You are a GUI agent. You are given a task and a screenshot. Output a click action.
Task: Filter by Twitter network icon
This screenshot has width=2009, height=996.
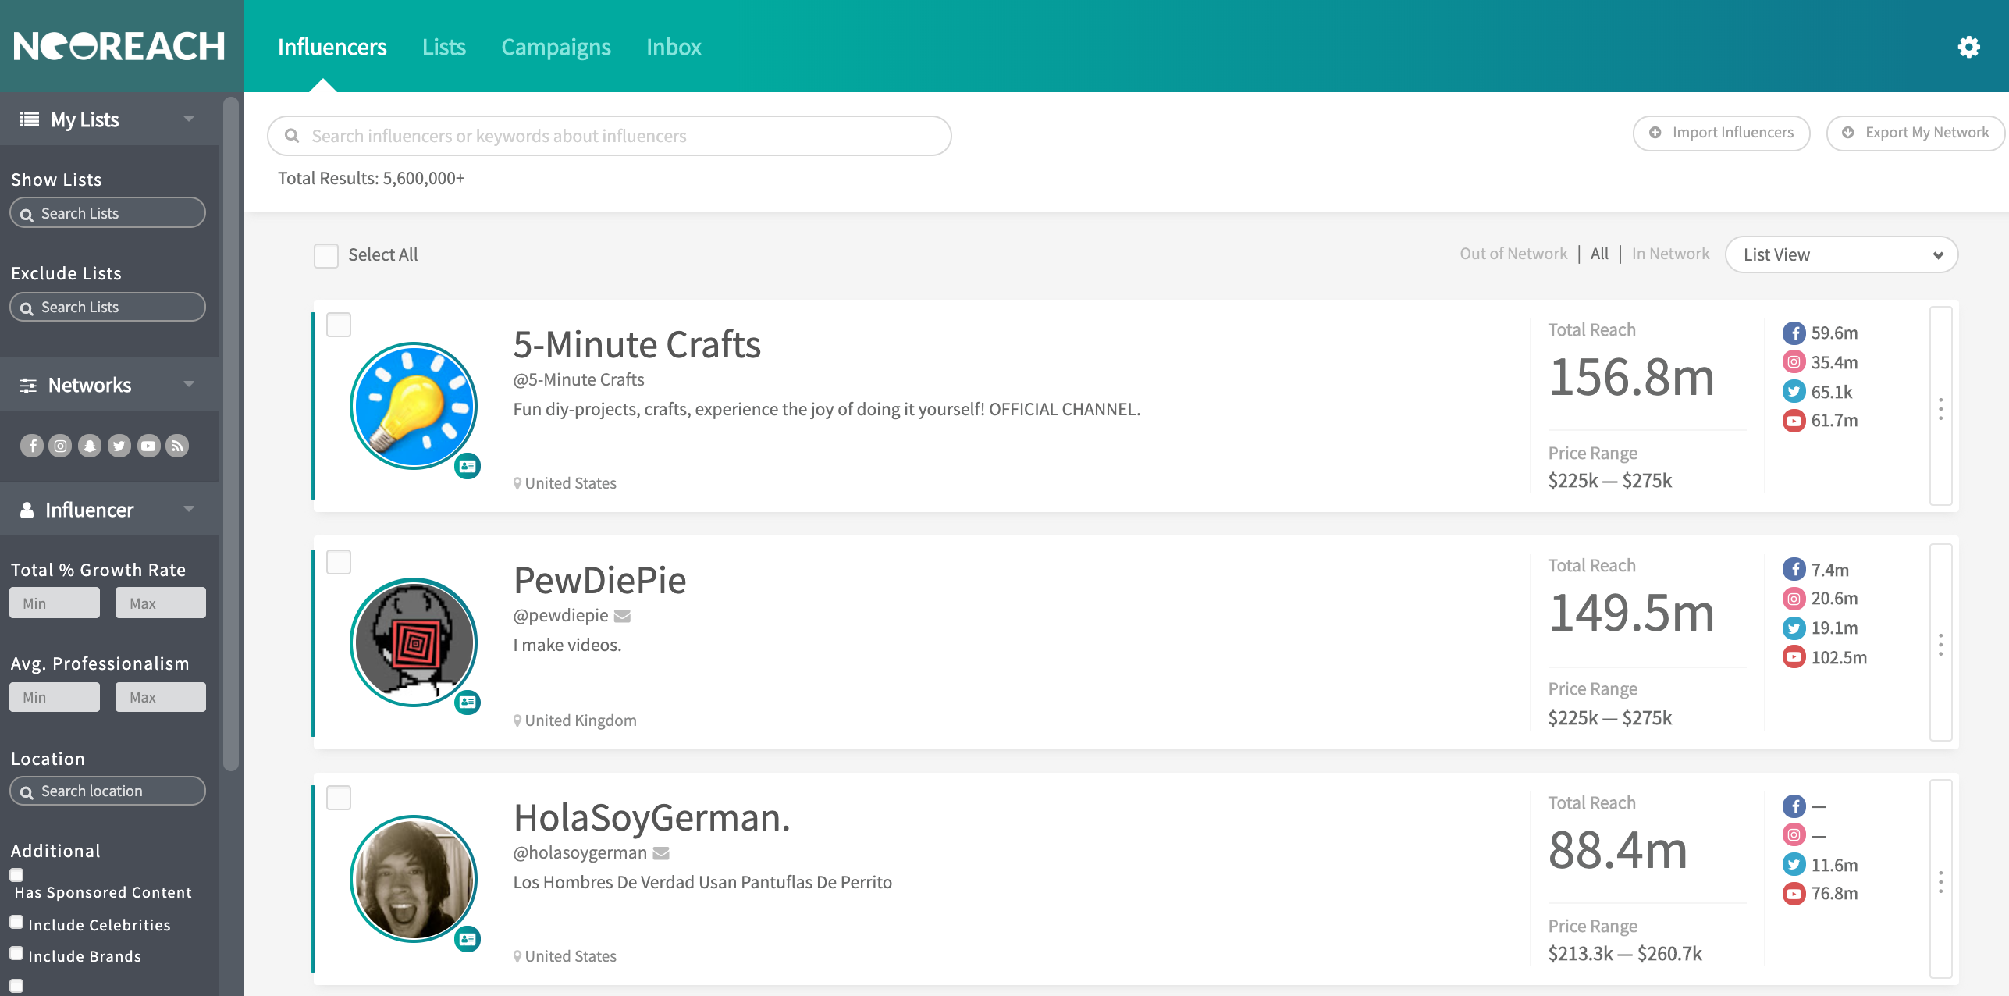(x=119, y=446)
